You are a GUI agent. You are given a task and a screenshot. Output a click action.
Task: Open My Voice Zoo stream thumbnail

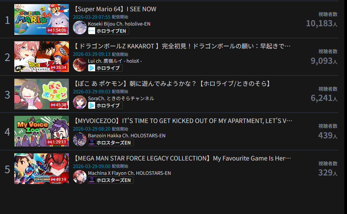[42, 131]
